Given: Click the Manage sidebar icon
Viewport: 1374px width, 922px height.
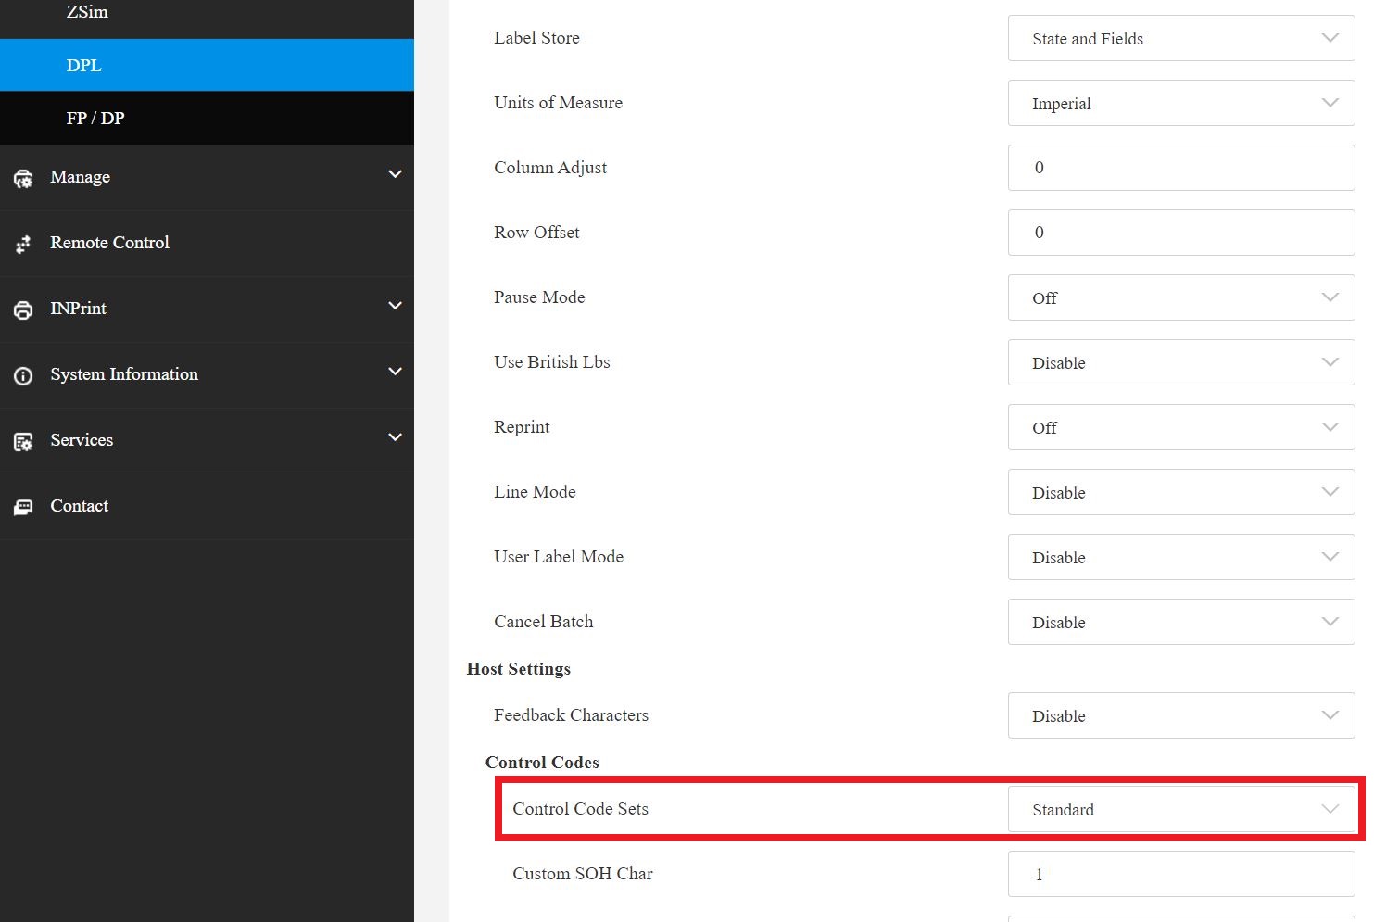Looking at the screenshot, I should click(23, 178).
